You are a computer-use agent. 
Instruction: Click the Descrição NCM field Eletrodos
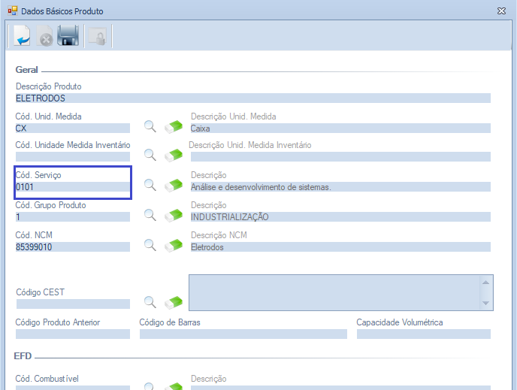[340, 247]
